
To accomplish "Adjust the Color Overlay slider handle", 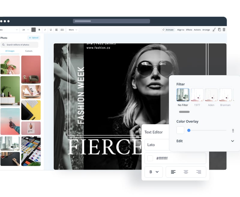I will click(x=189, y=130).
